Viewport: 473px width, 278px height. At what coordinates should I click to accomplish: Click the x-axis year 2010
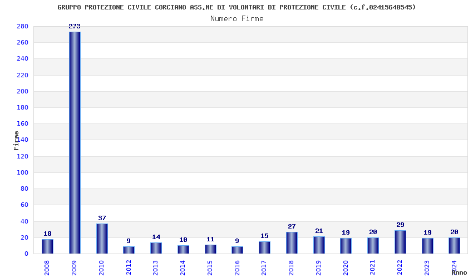point(101,268)
